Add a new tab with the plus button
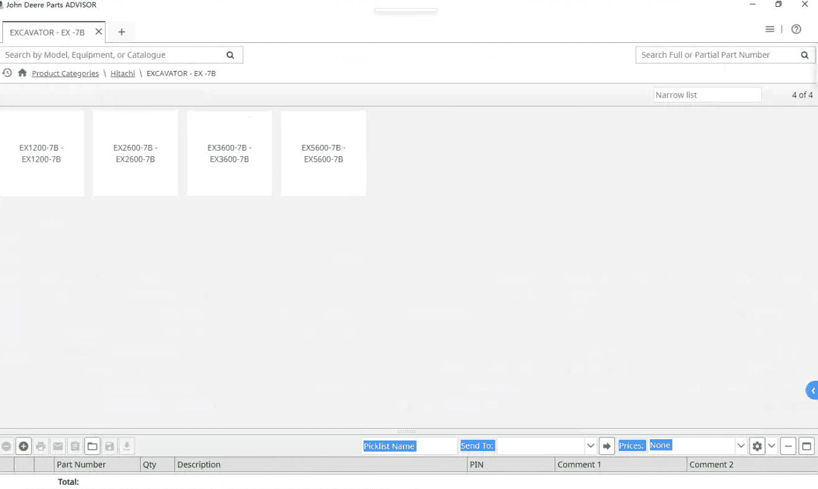This screenshot has height=489, width=818. (x=121, y=32)
